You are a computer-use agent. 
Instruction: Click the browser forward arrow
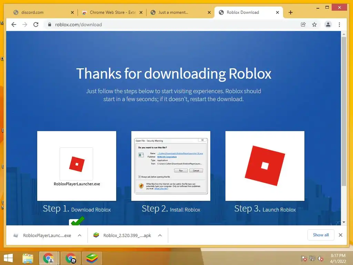click(x=25, y=24)
